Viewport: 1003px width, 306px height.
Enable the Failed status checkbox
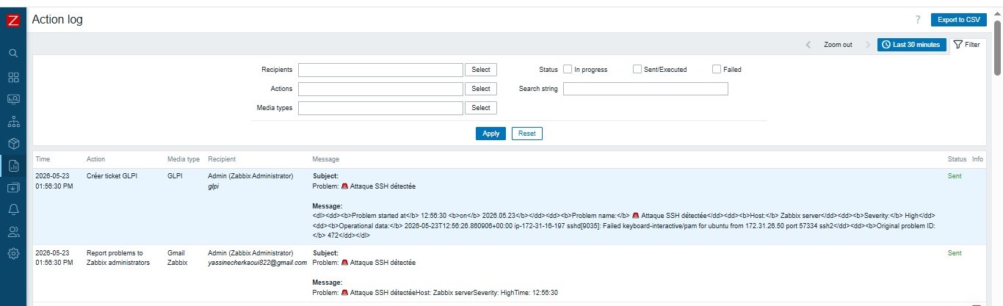[x=717, y=70]
